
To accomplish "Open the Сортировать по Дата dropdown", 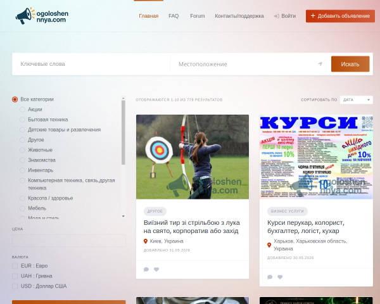I will [356, 100].
